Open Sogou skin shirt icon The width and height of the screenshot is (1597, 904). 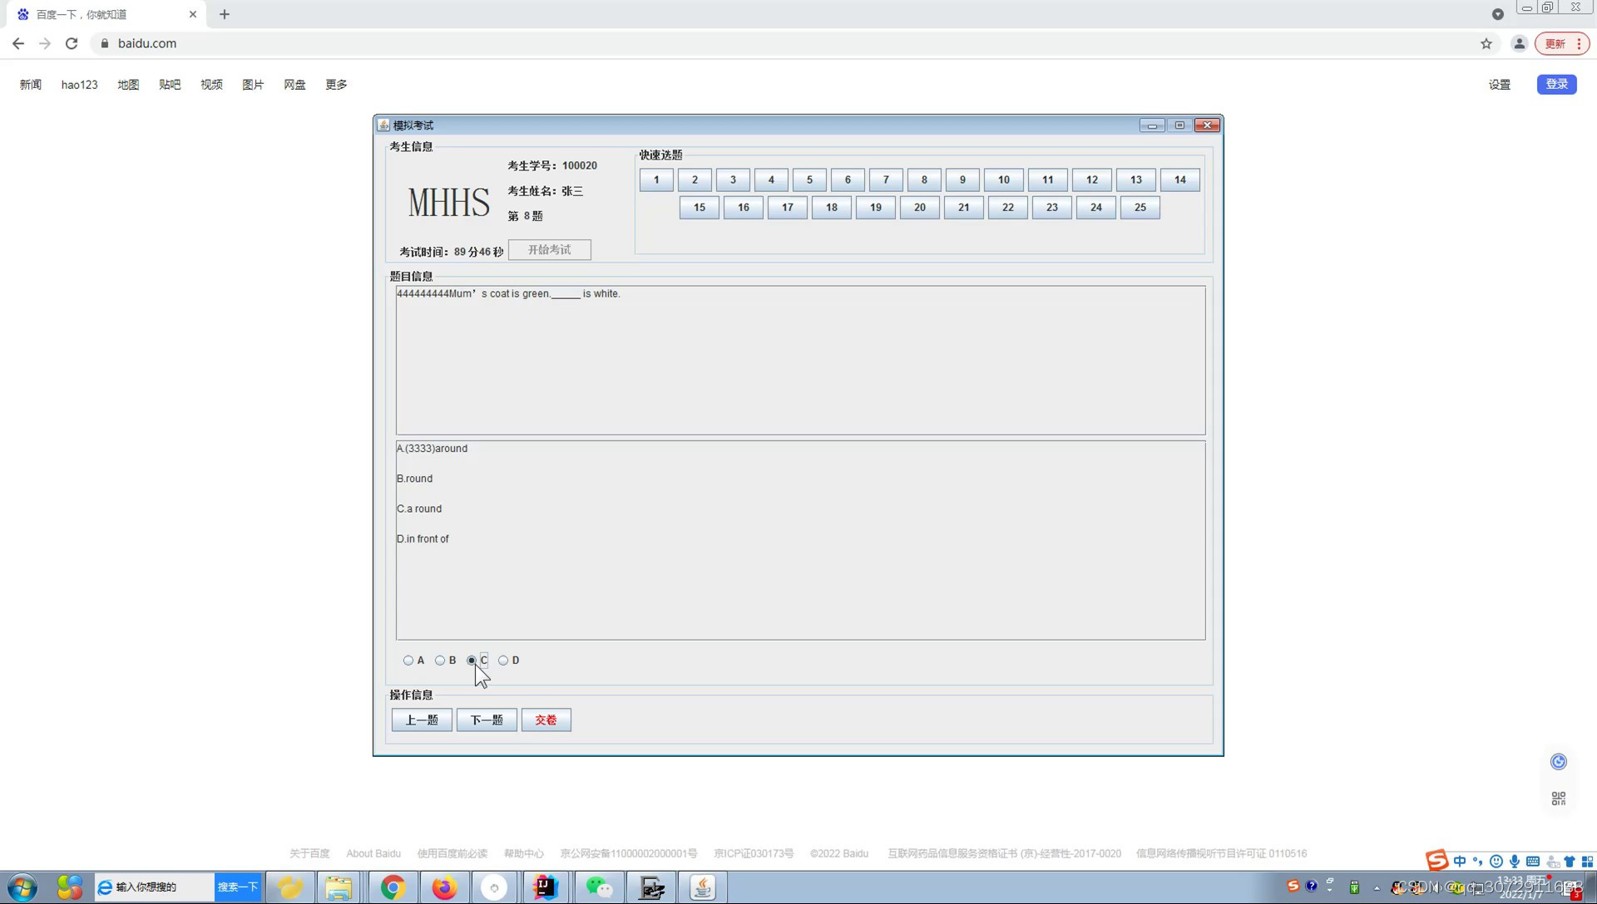click(1570, 862)
